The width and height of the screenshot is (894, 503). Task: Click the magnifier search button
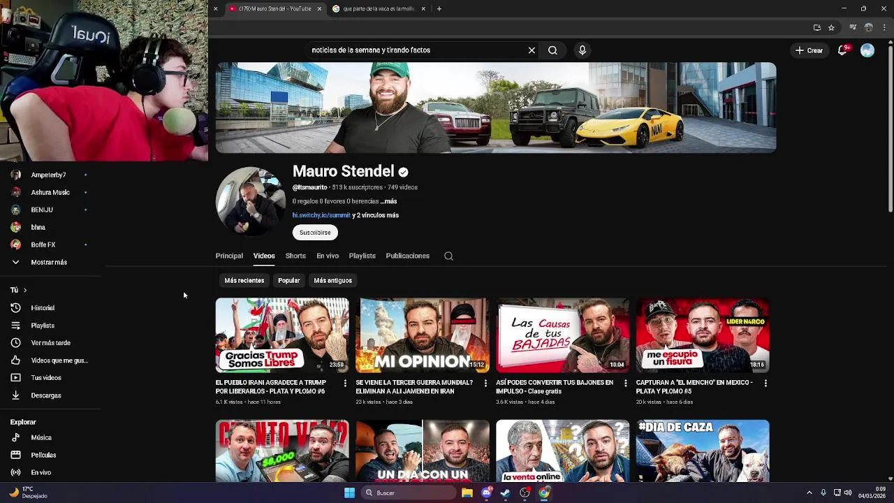pos(552,50)
